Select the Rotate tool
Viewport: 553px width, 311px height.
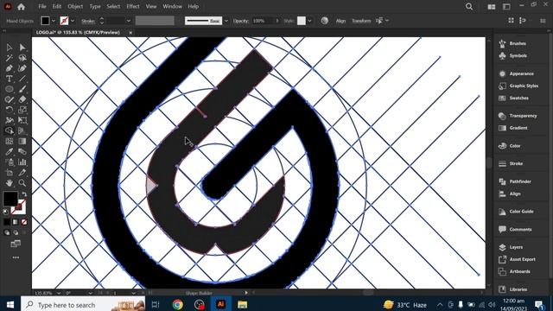point(10,110)
